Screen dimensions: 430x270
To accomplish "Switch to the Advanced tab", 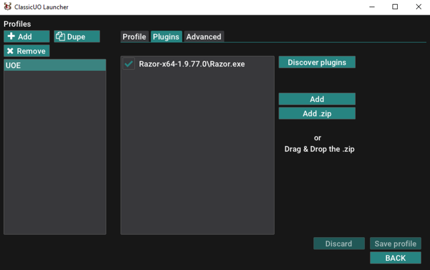I will click(x=204, y=37).
